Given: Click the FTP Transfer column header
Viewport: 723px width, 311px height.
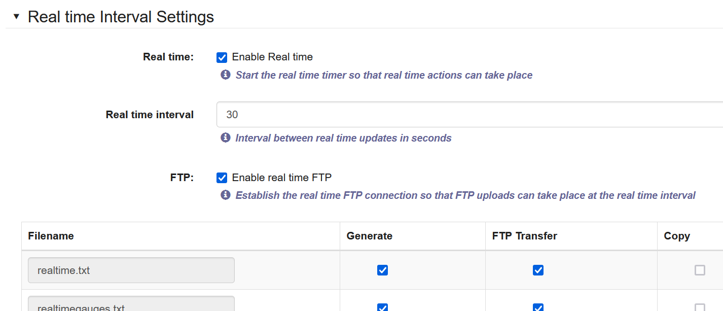Looking at the screenshot, I should click(524, 236).
